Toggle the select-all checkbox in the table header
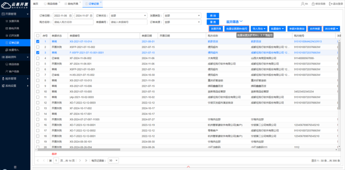This screenshot has width=345, height=170. pyautogui.click(x=38, y=36)
